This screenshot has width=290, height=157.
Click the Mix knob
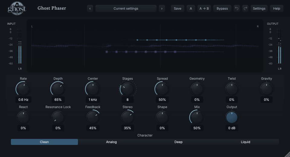197,117
